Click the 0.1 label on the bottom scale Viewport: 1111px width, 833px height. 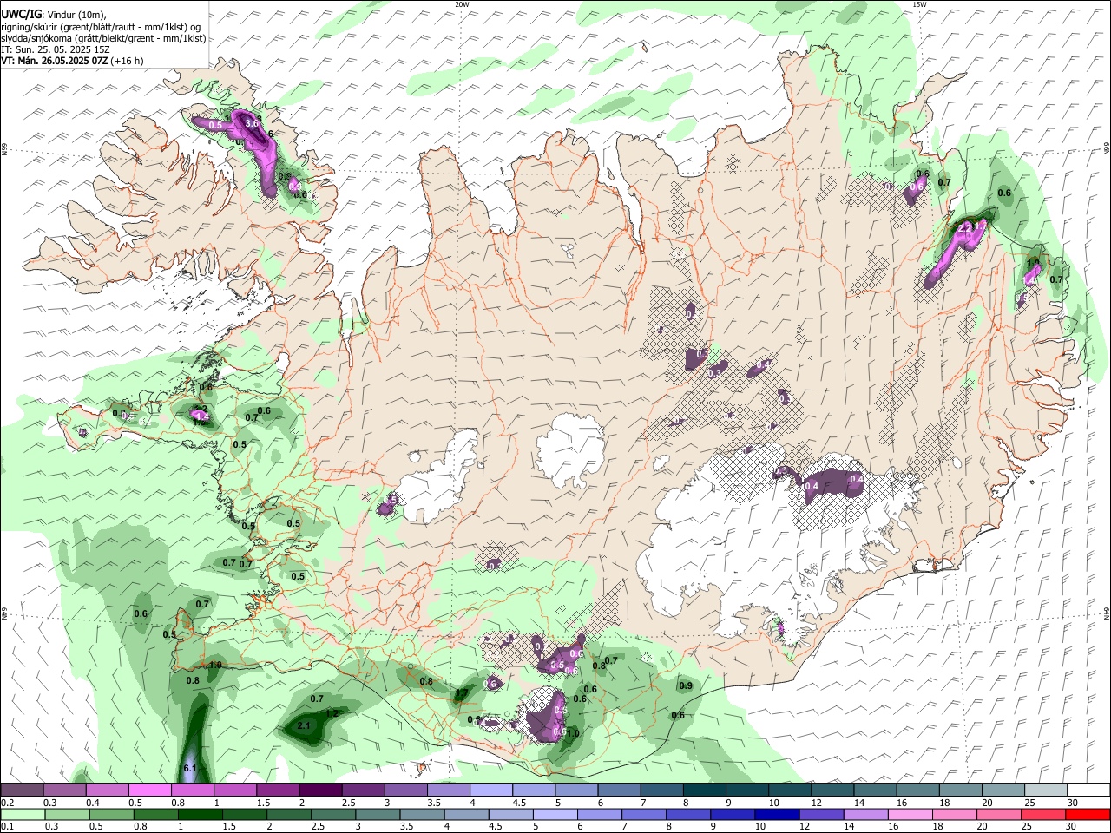point(6,827)
